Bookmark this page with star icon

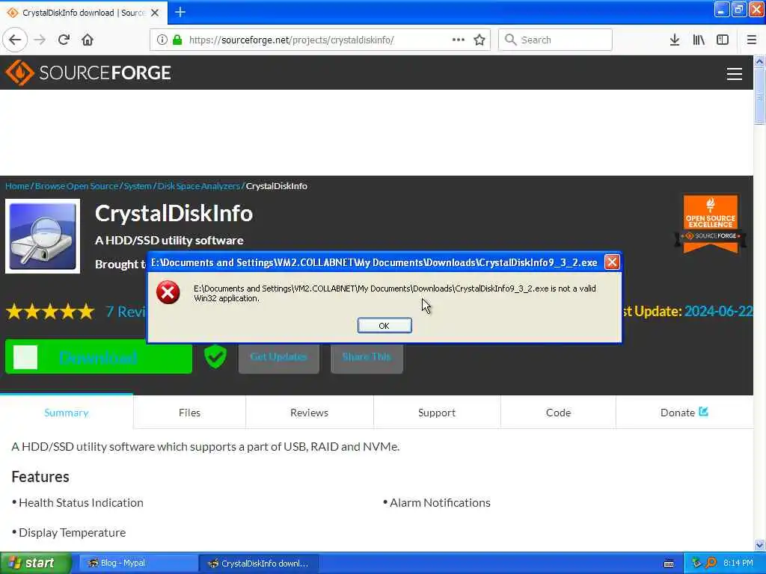point(479,40)
